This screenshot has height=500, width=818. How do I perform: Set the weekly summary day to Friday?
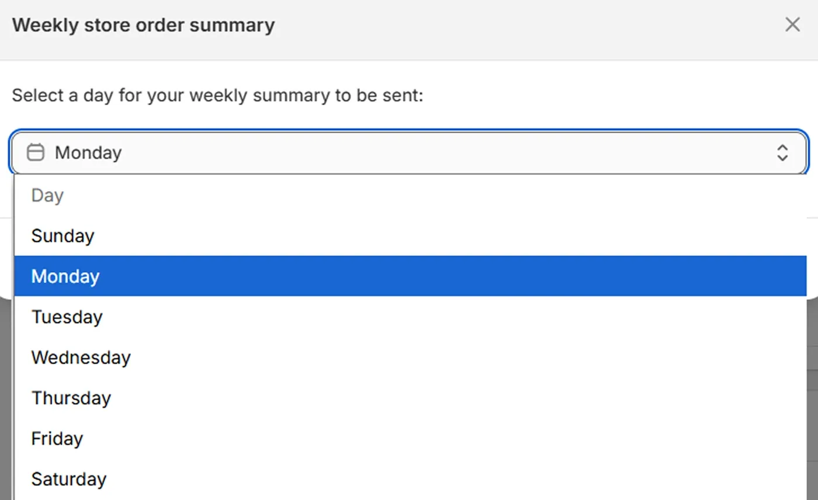point(57,438)
